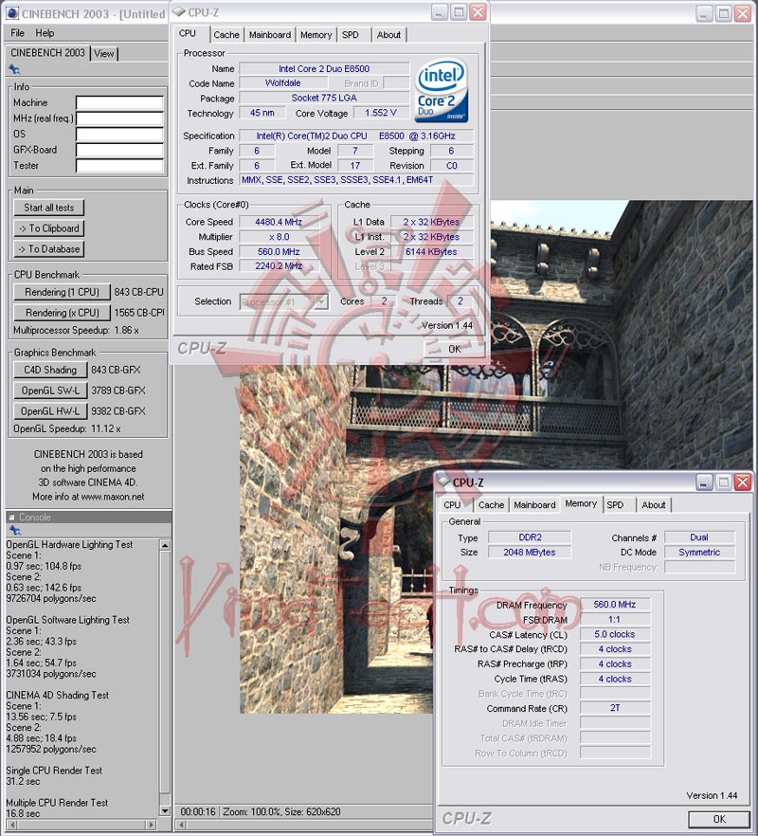758x836 pixels.
Task: Click the Core Voltage value 1.552 V
Action: tap(381, 113)
